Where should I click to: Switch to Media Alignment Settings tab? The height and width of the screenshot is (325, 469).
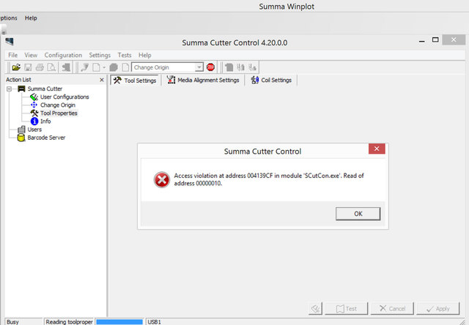click(203, 80)
